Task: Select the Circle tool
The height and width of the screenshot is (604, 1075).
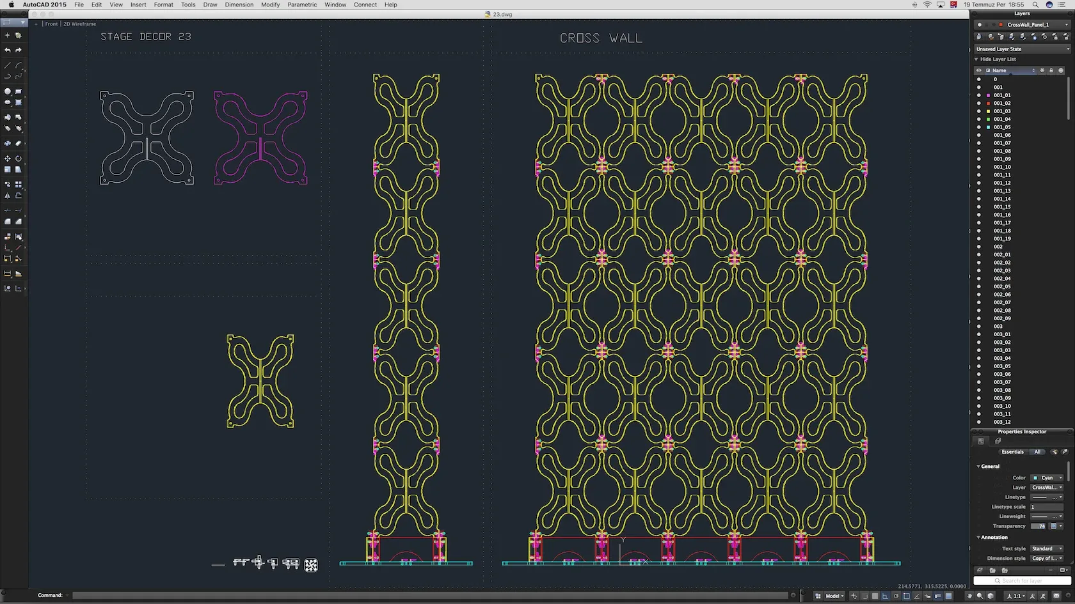Action: [8, 92]
